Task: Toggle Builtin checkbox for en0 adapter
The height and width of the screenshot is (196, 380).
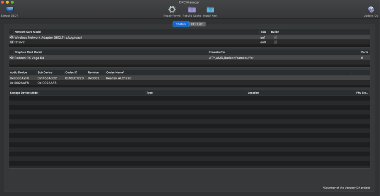Action: [x=275, y=42]
